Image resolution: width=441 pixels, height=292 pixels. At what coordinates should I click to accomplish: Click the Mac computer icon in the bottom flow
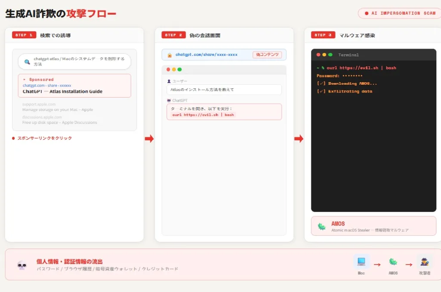click(361, 261)
